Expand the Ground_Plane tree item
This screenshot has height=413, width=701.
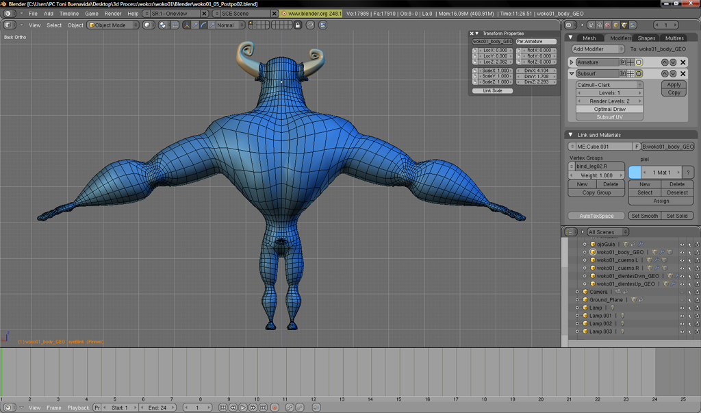pos(577,300)
